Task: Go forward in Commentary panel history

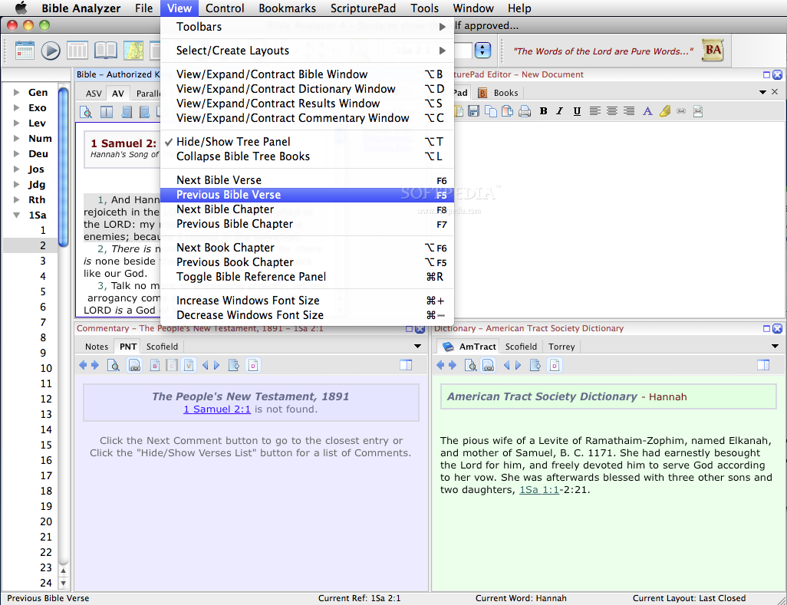Action: (x=95, y=365)
